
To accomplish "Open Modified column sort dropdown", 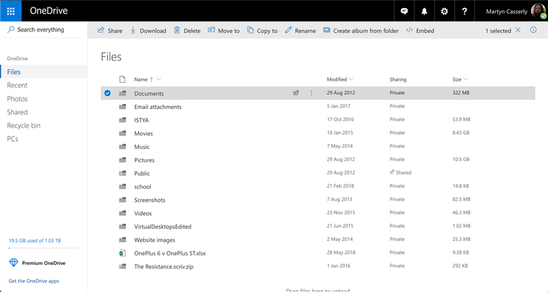I will (351, 79).
